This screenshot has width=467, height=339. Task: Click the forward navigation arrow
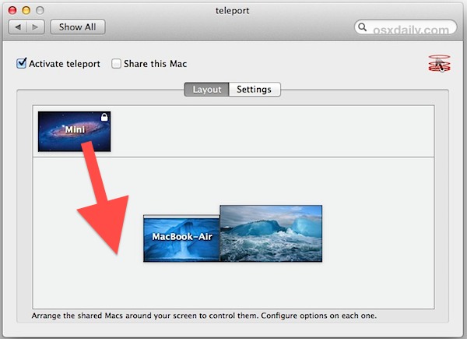(36, 27)
